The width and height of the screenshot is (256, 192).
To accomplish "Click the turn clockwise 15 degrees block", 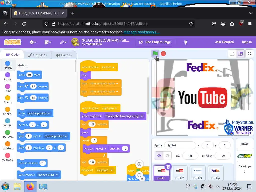I will pyautogui.click(x=33, y=86).
